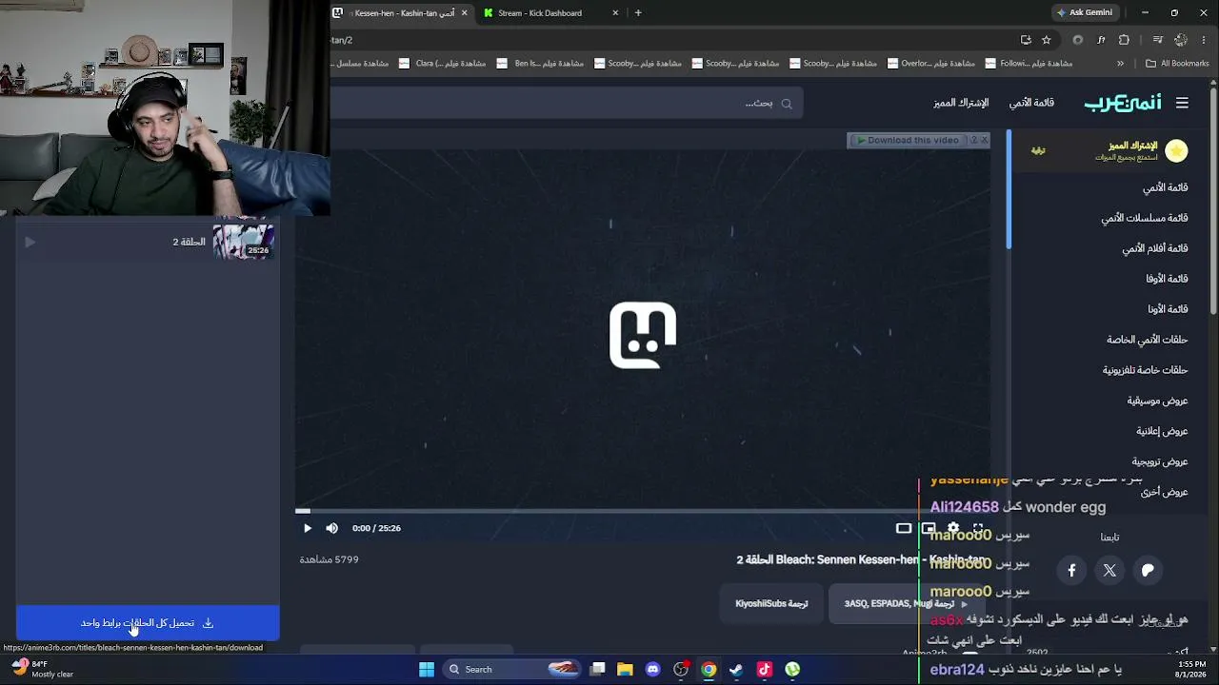Open video player settings gear

coord(953,528)
